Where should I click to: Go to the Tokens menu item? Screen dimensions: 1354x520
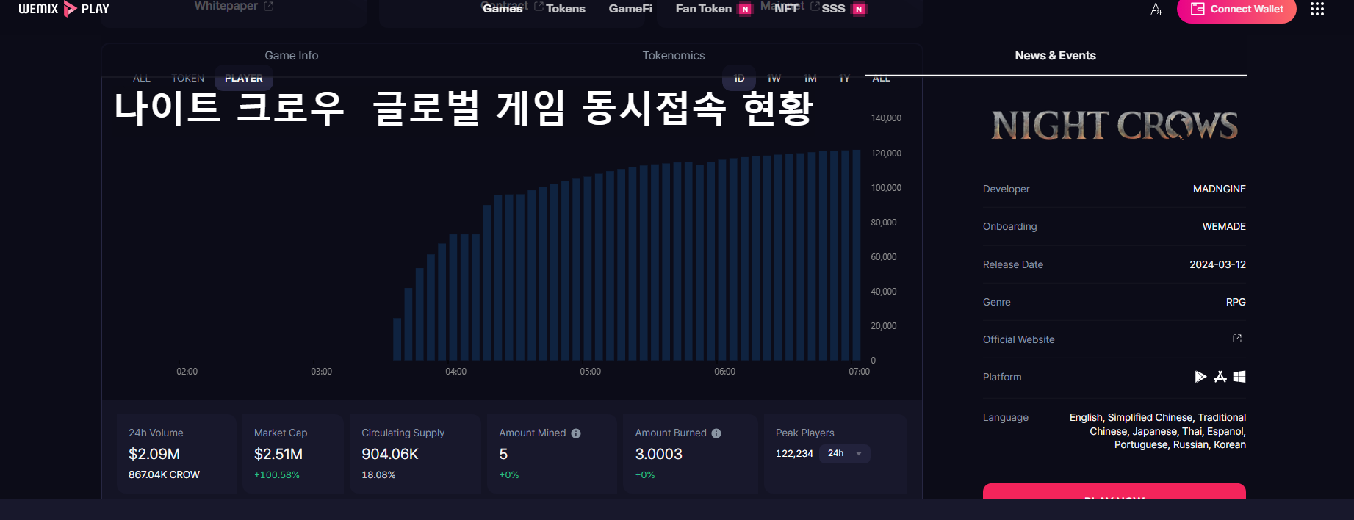566,9
